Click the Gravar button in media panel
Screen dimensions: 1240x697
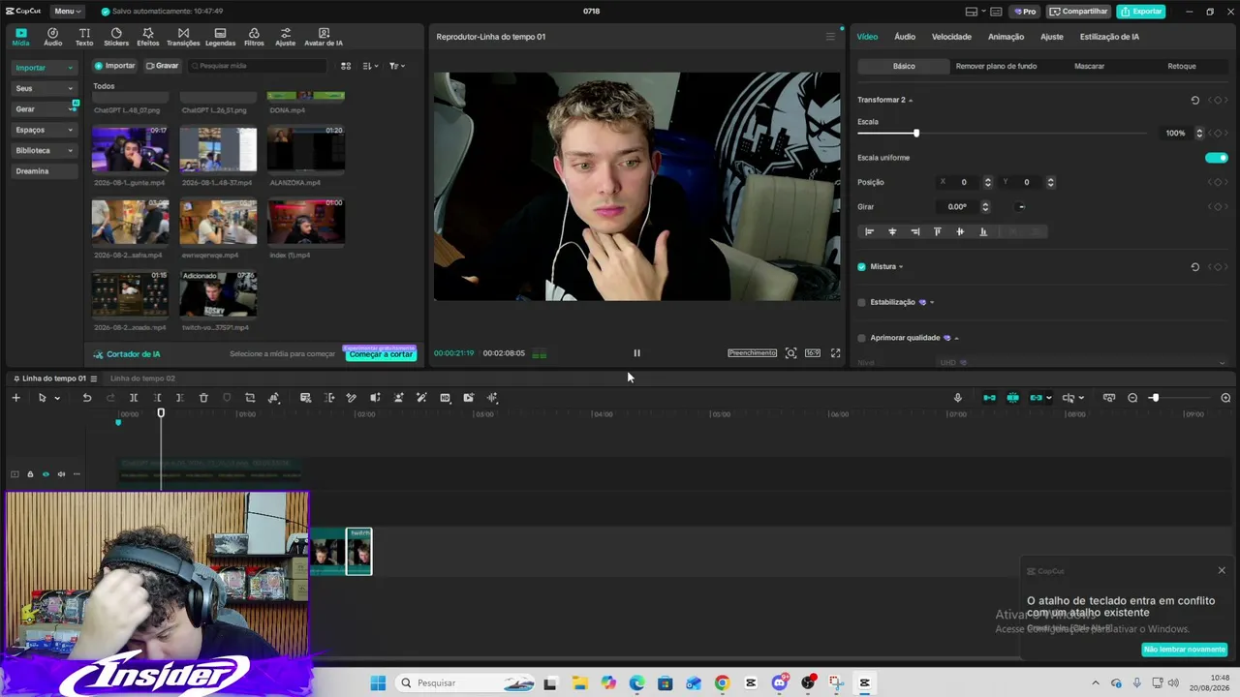(162, 66)
